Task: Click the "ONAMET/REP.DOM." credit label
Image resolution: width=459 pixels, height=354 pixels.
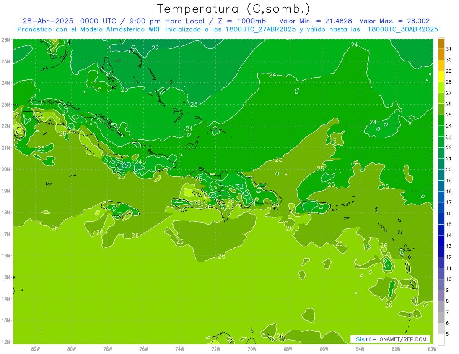Action: pyautogui.click(x=404, y=339)
